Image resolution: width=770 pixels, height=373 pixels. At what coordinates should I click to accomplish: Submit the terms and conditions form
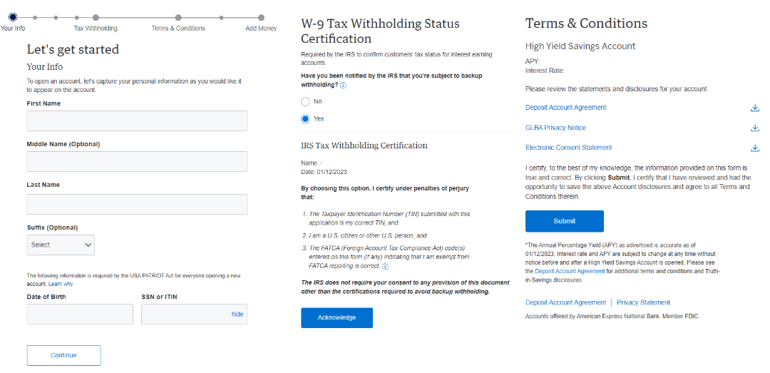(x=564, y=221)
